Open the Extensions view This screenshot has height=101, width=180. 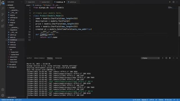tap(3, 26)
